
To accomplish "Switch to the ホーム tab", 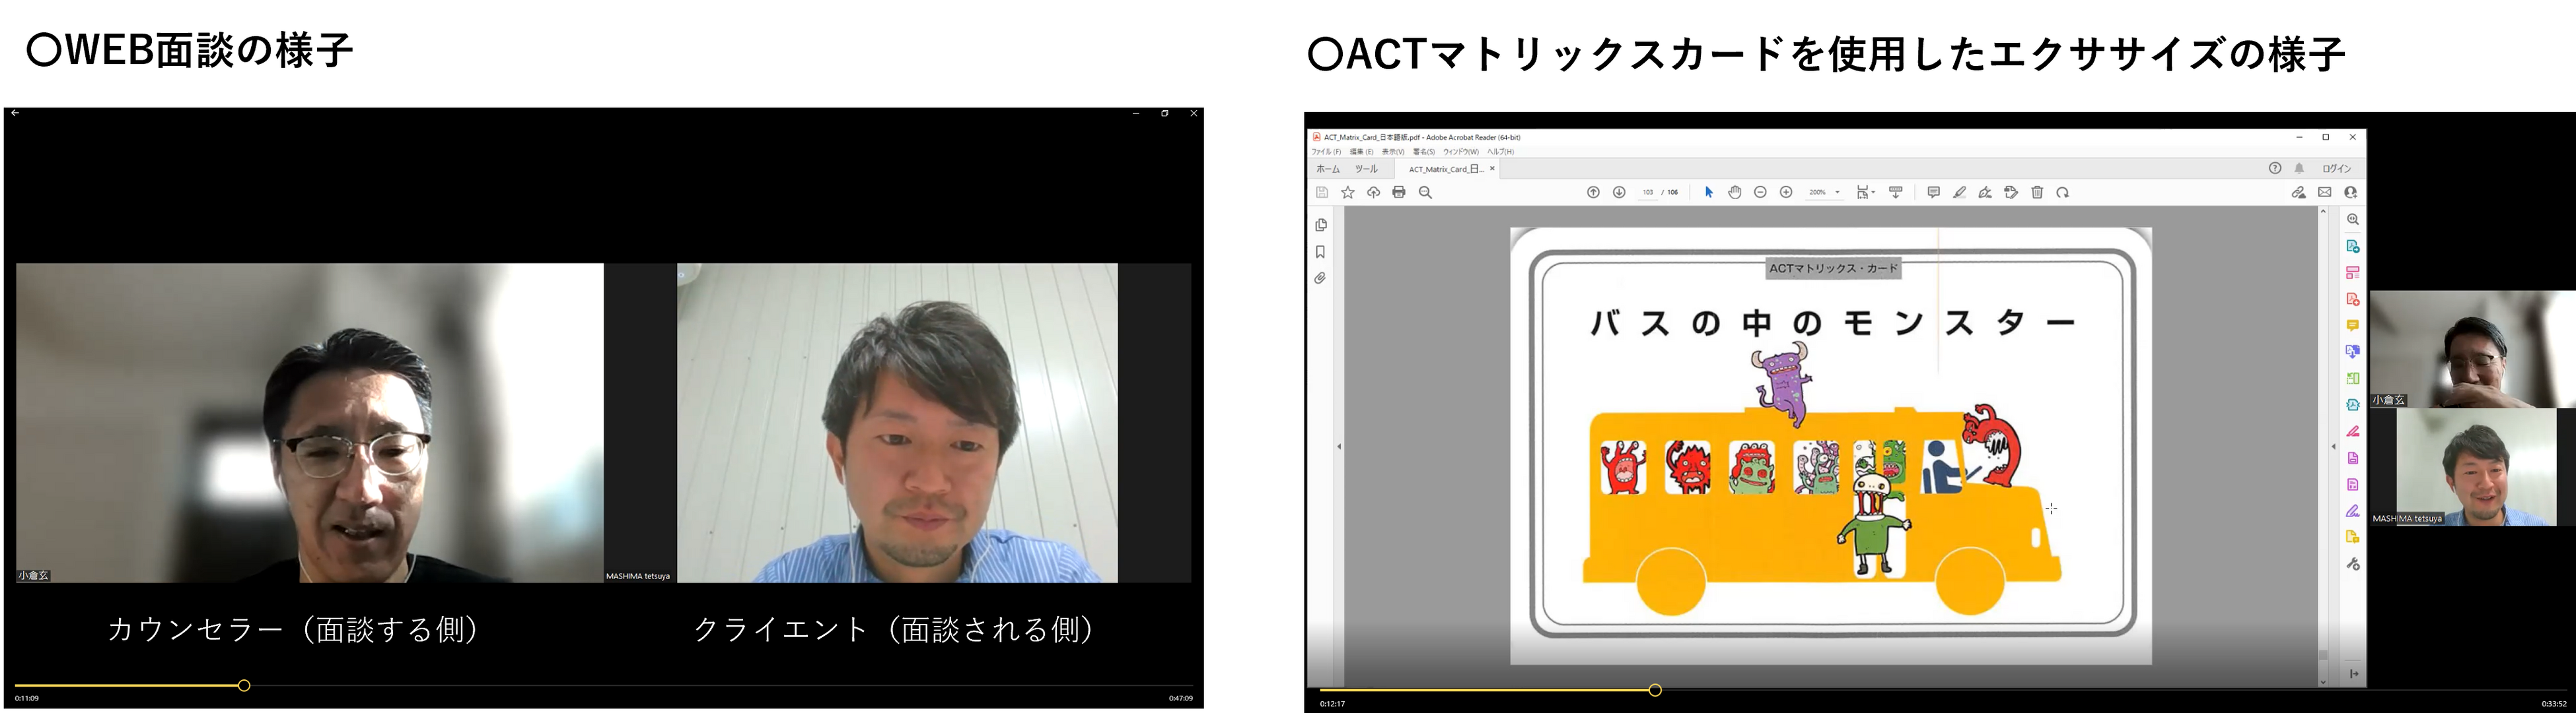I will 1328,169.
